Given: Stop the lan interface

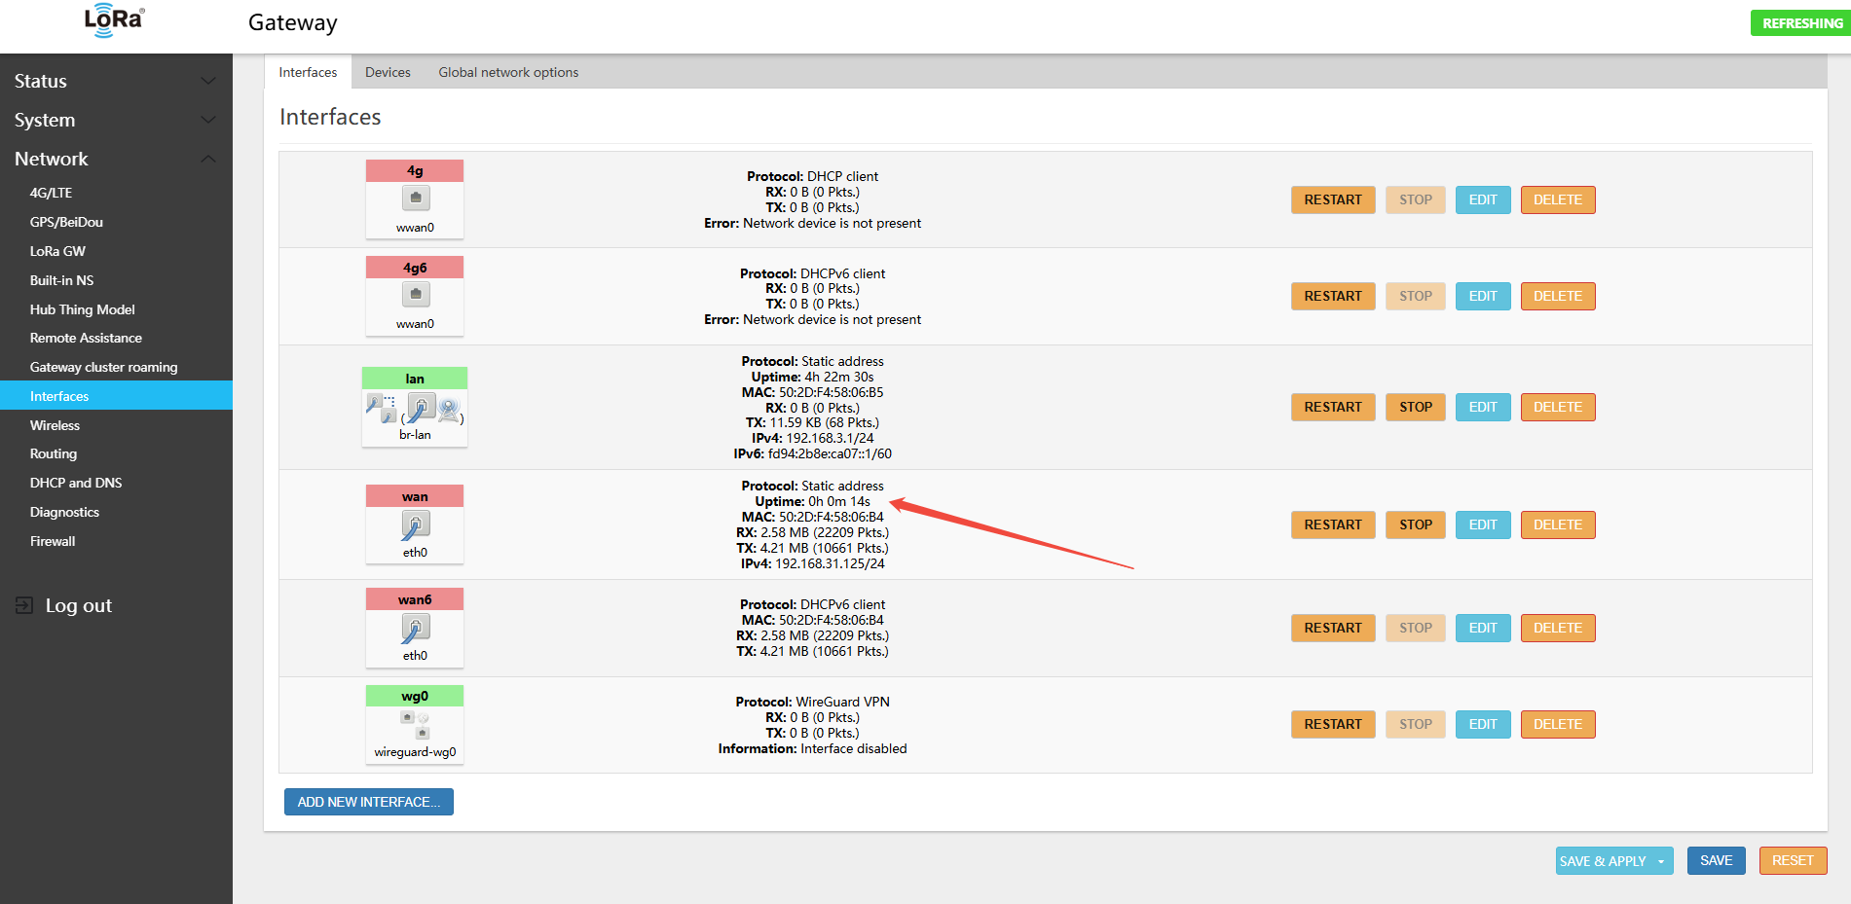Looking at the screenshot, I should pos(1415,407).
